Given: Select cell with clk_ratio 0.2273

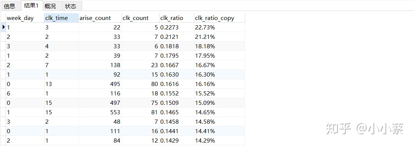Looking at the screenshot, I should click(176, 28).
